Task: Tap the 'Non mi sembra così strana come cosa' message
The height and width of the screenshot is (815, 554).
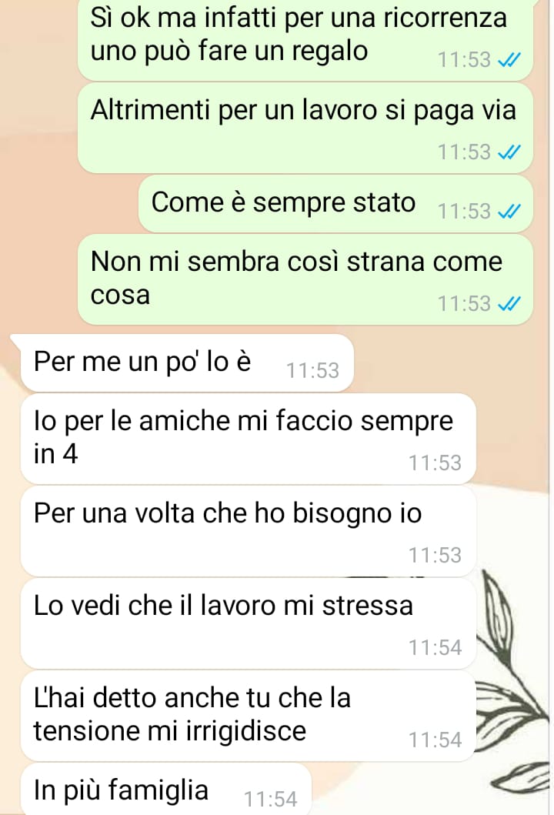Action: 305,279
